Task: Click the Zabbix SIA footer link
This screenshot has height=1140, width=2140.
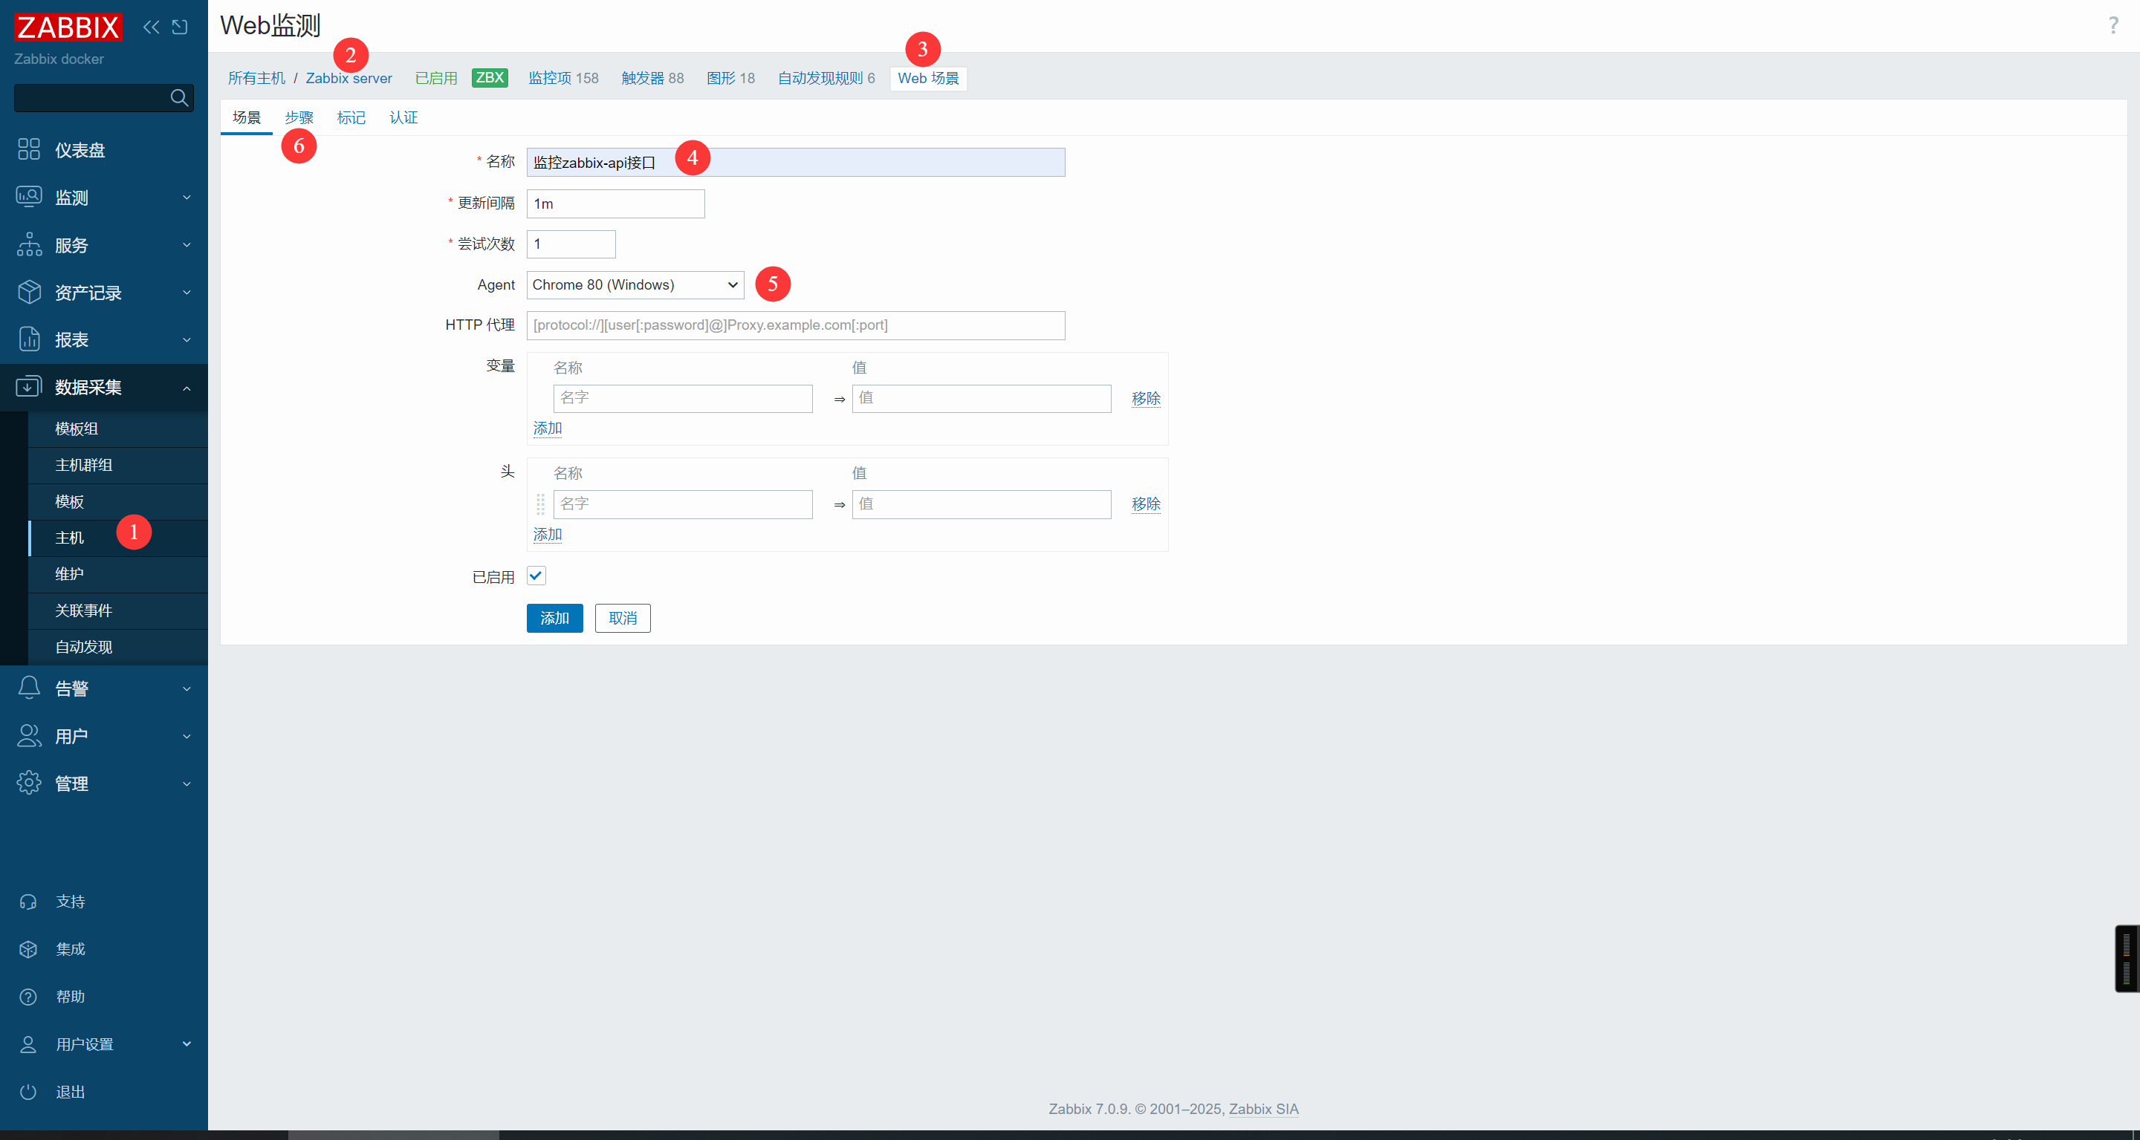Action: coord(1263,1110)
